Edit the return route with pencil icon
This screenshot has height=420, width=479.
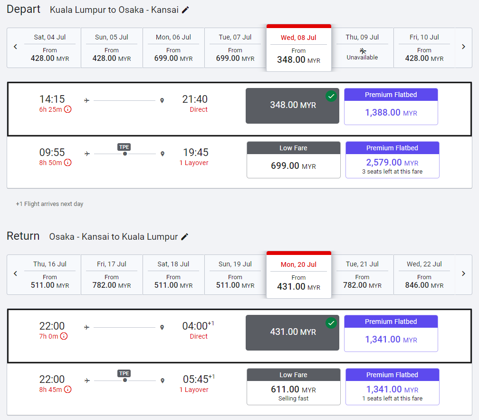184,237
